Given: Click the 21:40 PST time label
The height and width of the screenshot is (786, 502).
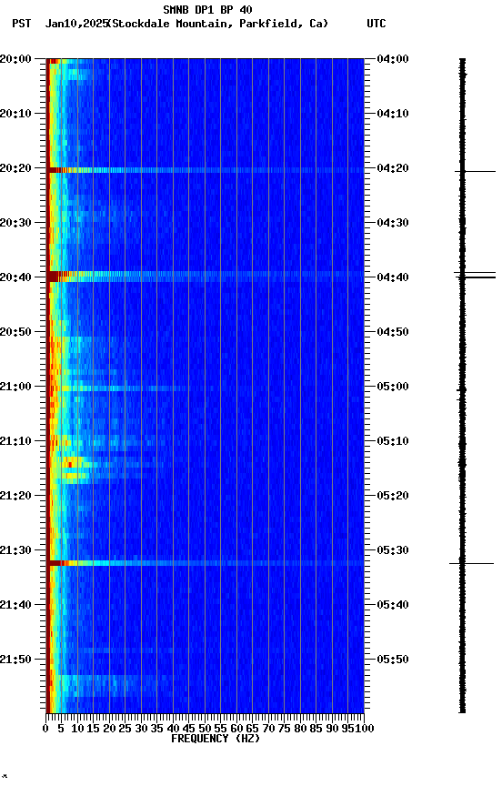Looking at the screenshot, I should click(x=15, y=605).
